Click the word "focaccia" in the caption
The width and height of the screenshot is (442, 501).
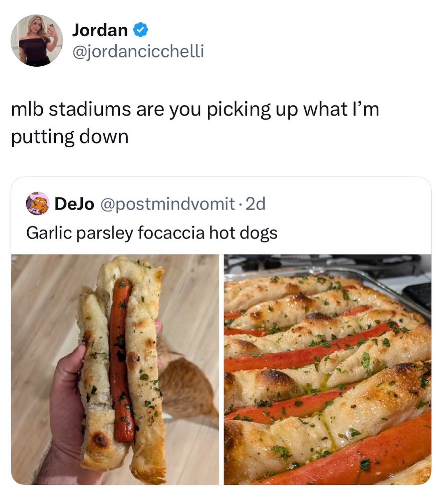[171, 233]
